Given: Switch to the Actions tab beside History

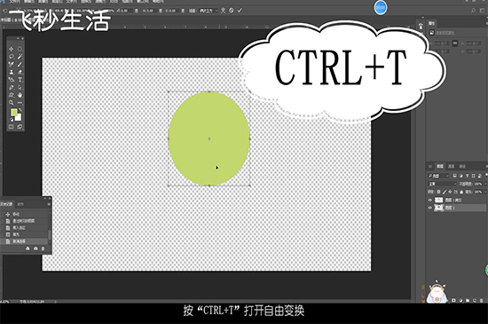Looking at the screenshot, I should tap(20, 204).
